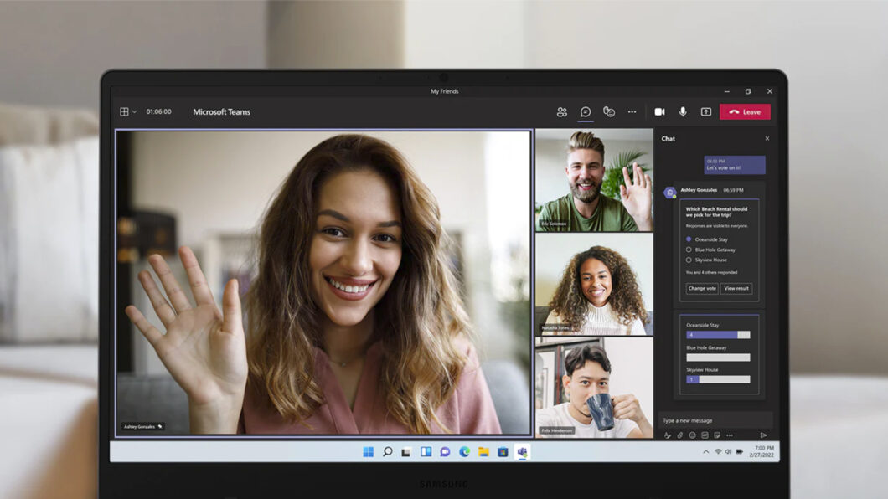
Task: Open more compose options ellipsis
Action: coord(730,435)
